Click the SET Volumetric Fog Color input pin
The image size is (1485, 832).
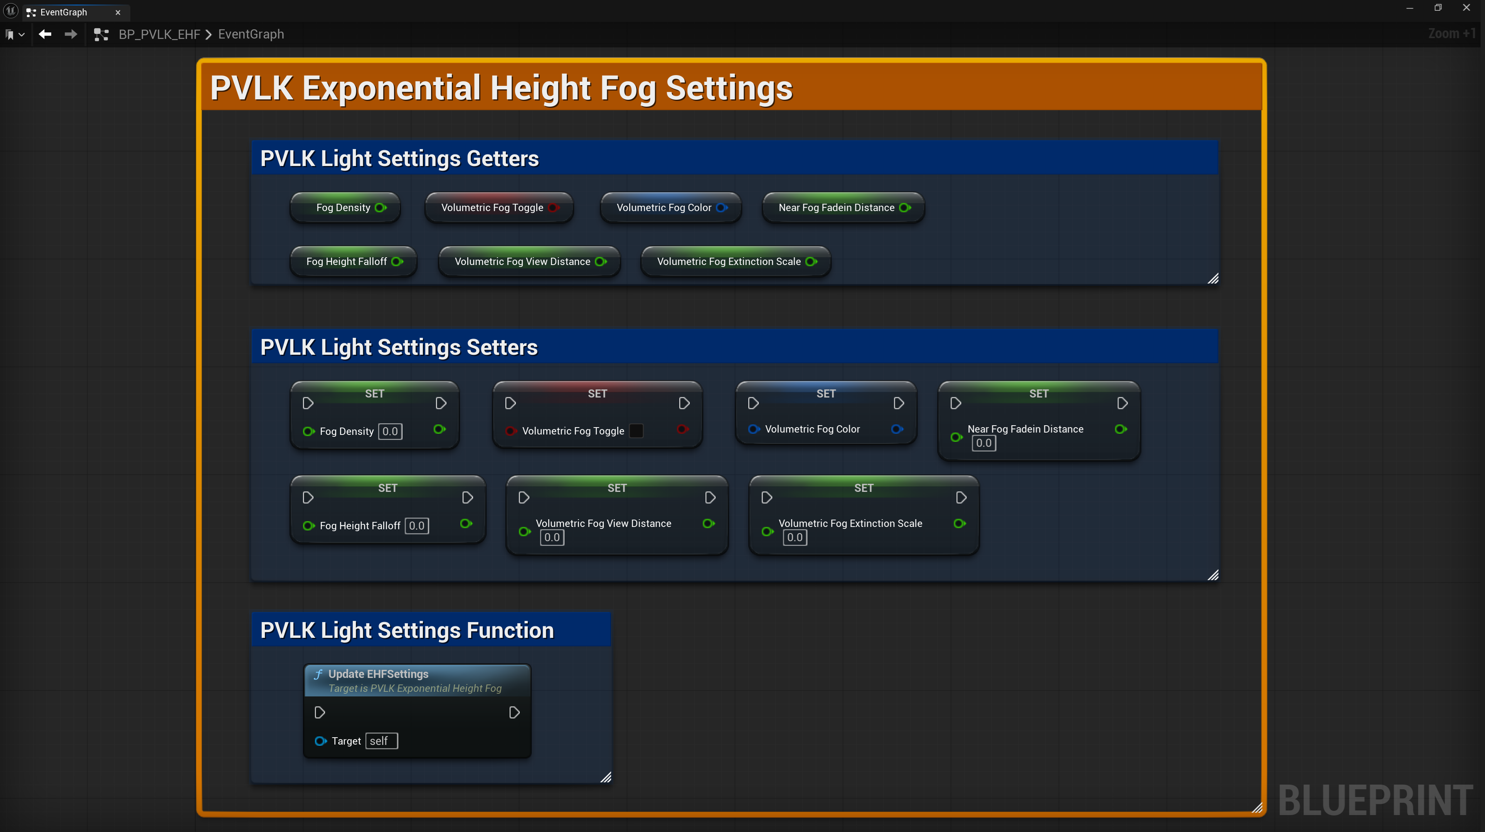pos(753,429)
